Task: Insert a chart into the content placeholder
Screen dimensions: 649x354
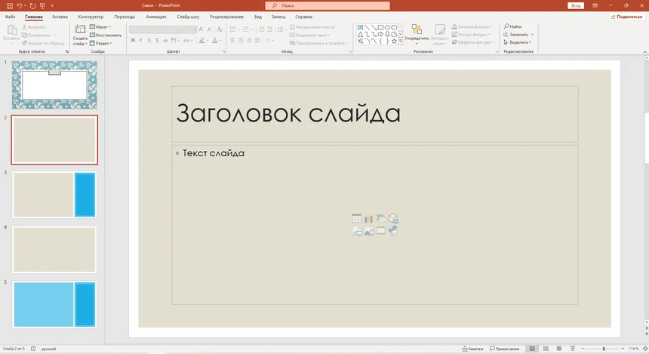Action: pos(368,219)
